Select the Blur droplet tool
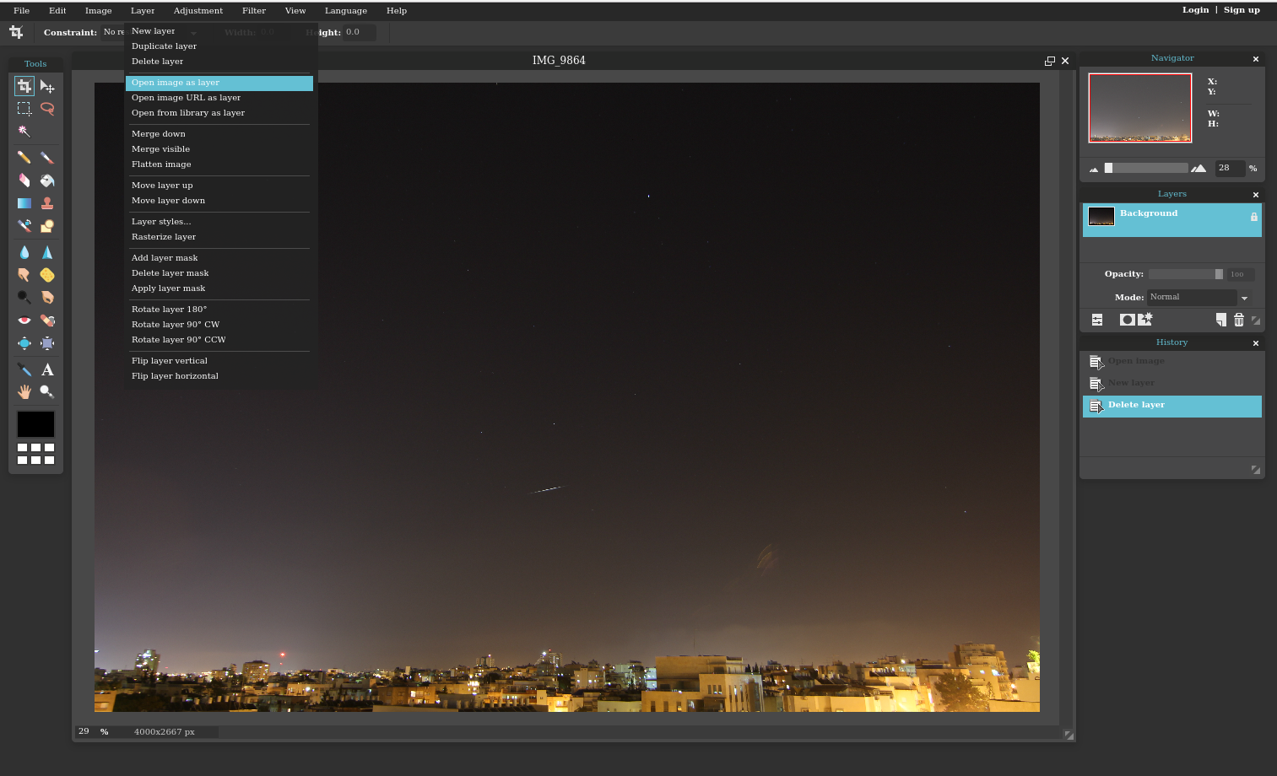The image size is (1277, 776). (x=24, y=252)
